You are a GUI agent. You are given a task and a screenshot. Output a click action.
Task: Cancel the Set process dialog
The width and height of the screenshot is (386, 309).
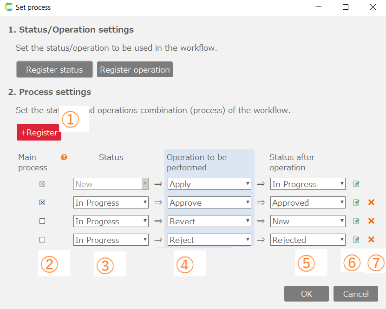(356, 294)
